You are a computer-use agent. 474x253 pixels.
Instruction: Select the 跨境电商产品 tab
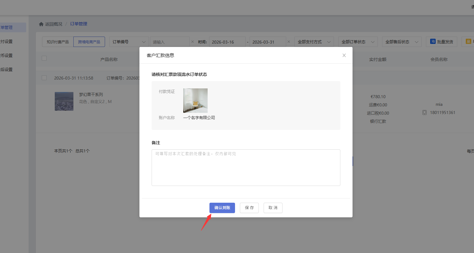click(x=89, y=42)
